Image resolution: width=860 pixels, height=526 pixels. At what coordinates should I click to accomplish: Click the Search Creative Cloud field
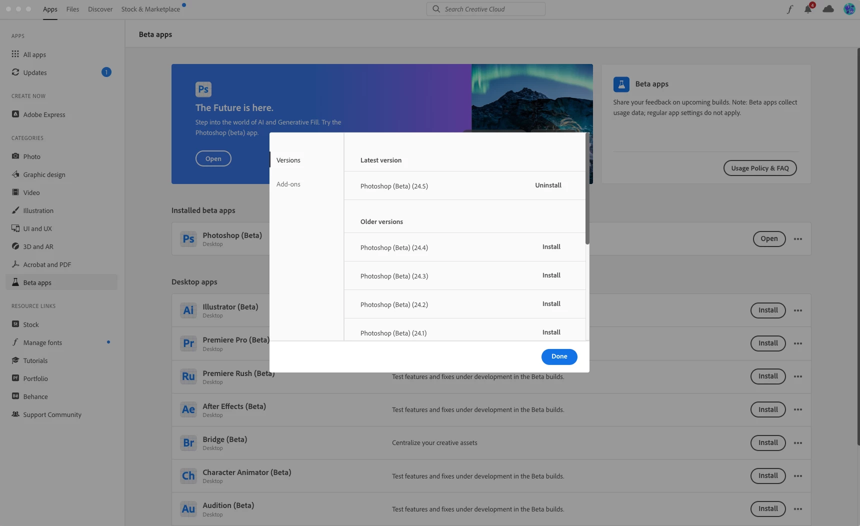[485, 9]
